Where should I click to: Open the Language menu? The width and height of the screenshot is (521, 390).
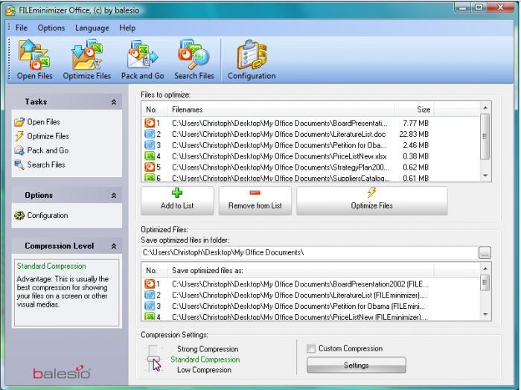point(92,28)
